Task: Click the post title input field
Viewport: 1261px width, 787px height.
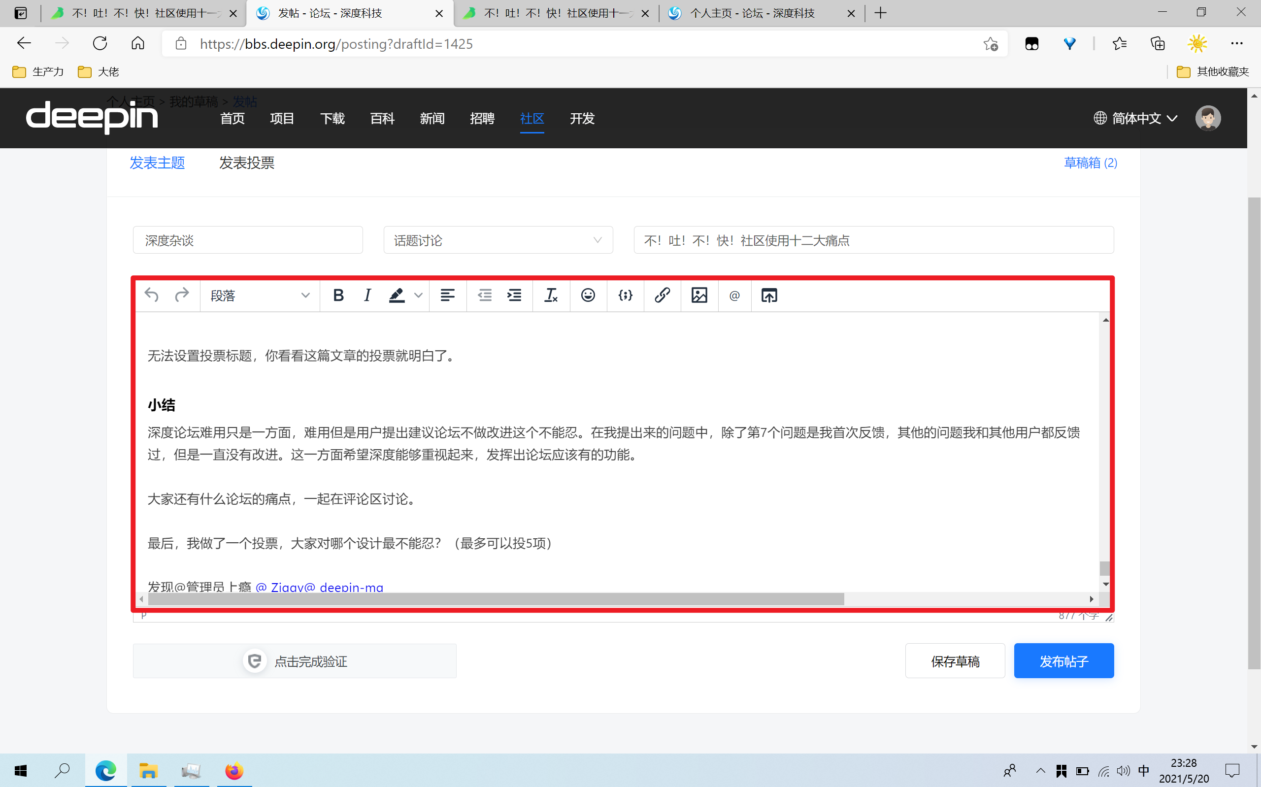Action: (x=873, y=240)
